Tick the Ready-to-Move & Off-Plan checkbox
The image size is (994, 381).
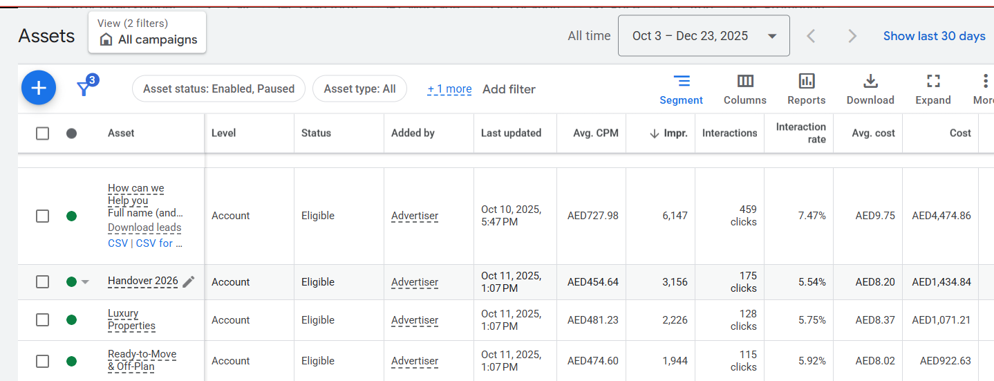pos(43,361)
